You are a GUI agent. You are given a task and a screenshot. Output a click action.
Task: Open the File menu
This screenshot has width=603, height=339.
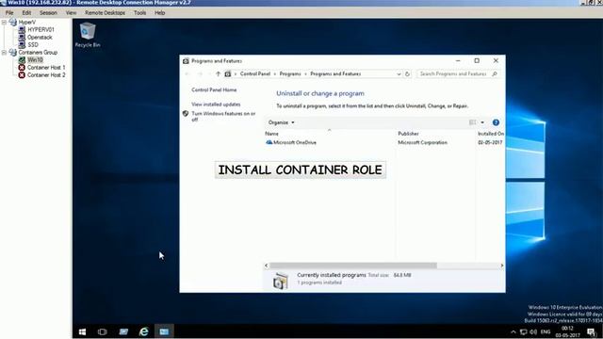tap(9, 12)
